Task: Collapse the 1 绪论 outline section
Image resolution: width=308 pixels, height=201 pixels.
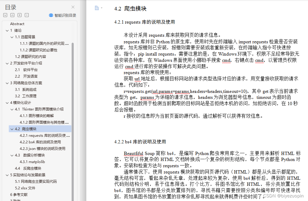Action: point(7,30)
